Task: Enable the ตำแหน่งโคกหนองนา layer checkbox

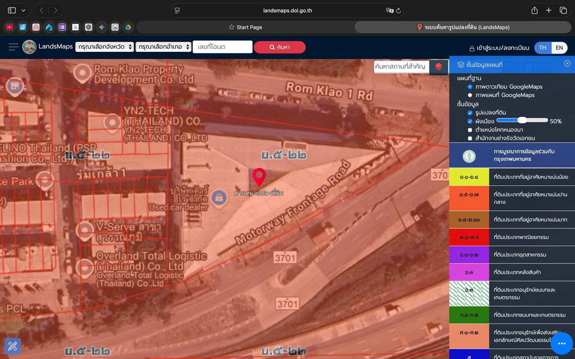Action: click(470, 130)
